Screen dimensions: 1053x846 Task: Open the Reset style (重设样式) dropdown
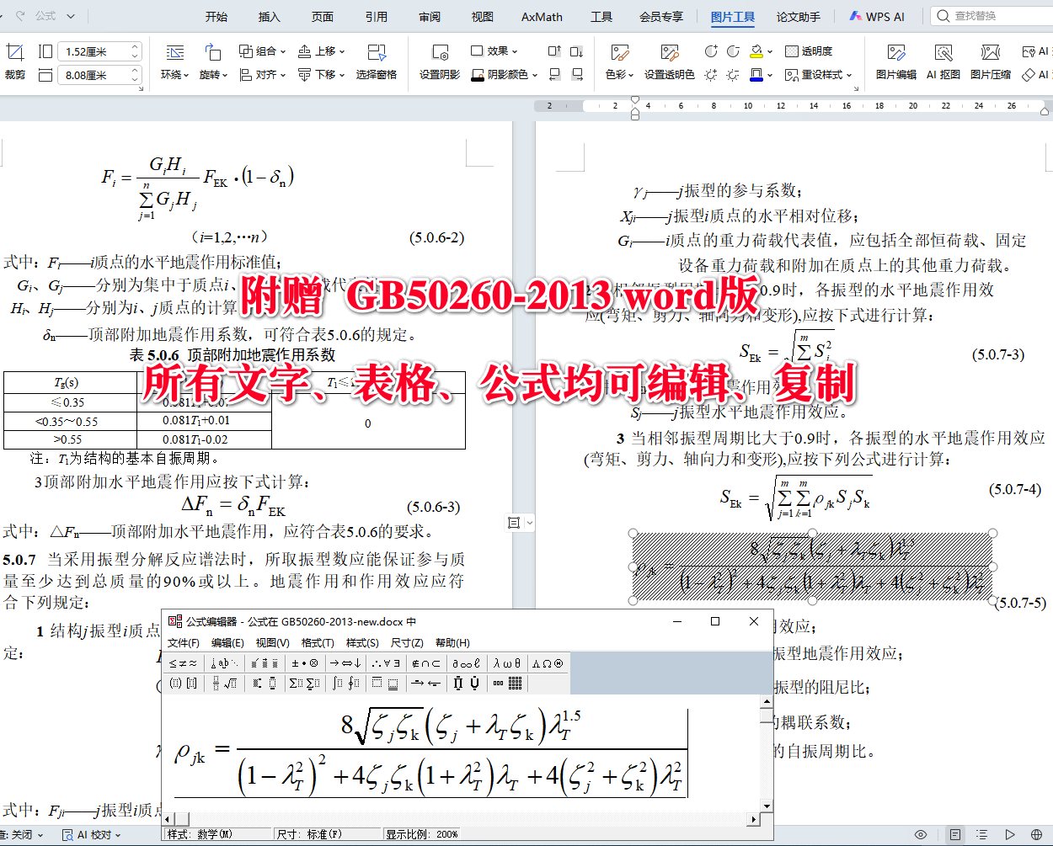pyautogui.click(x=819, y=75)
